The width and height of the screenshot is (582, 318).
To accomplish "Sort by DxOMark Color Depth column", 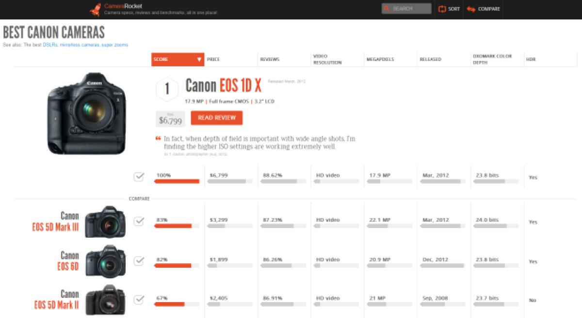I will click(x=492, y=59).
